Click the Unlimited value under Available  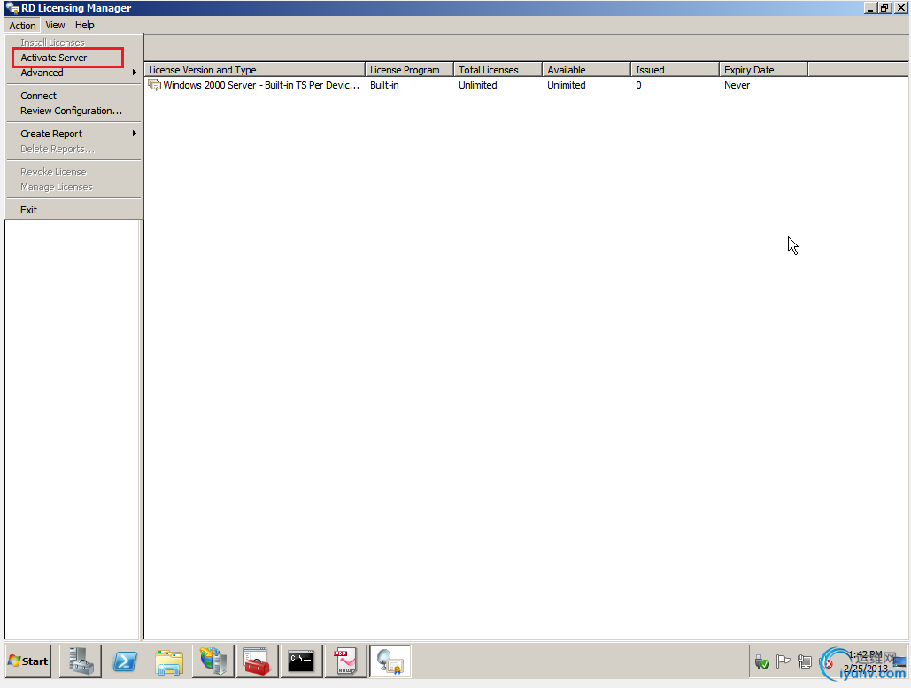tap(567, 85)
